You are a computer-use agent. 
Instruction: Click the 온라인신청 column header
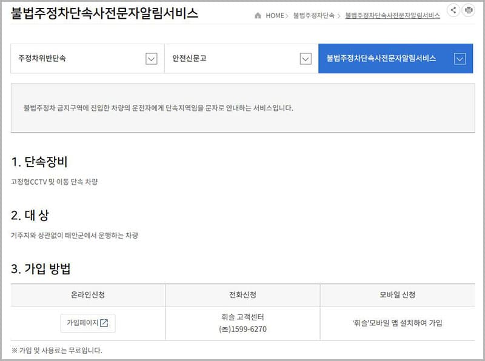[88, 295]
